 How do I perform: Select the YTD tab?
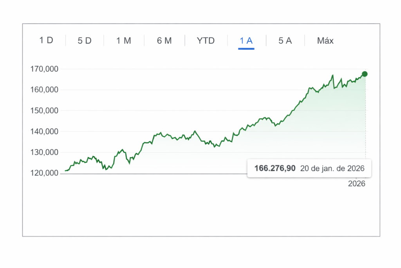click(206, 40)
